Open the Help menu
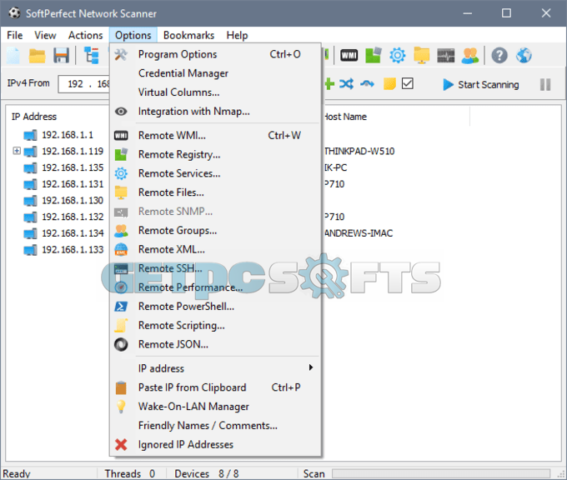The height and width of the screenshot is (480, 567). coord(237,35)
